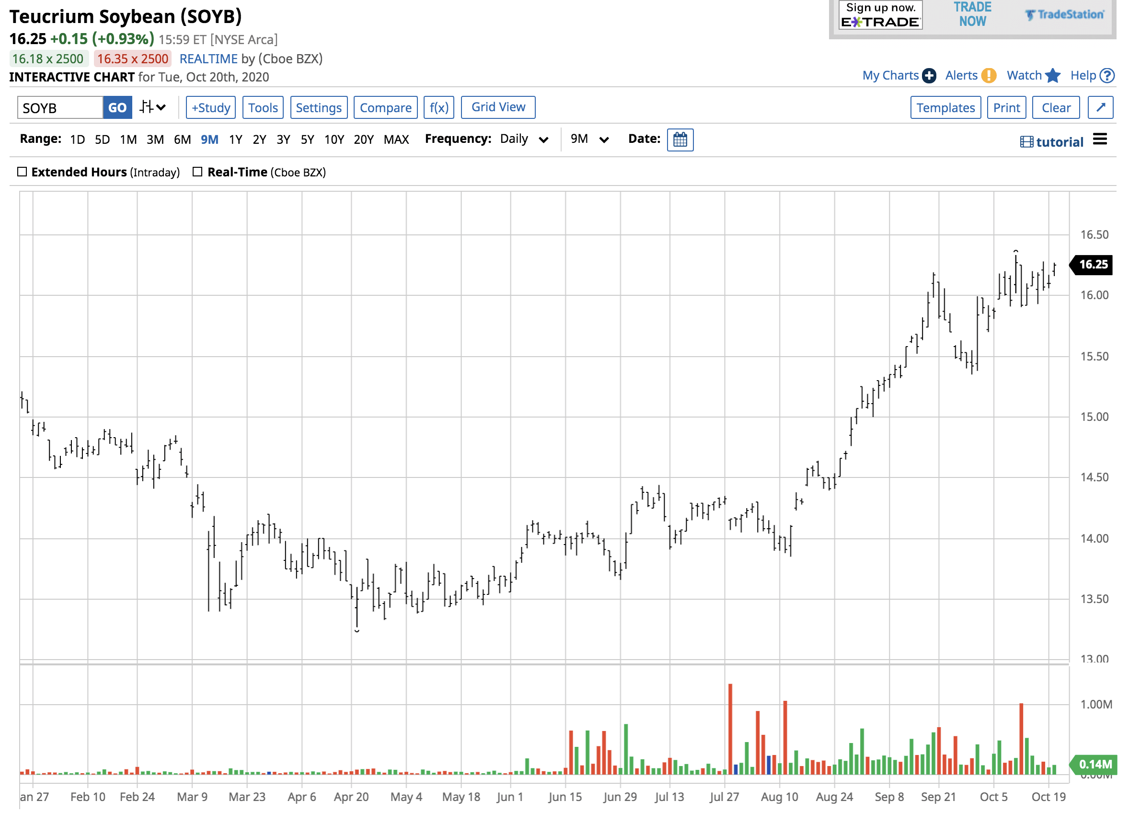Select the 5Y range
The image size is (1129, 813).
tap(308, 139)
